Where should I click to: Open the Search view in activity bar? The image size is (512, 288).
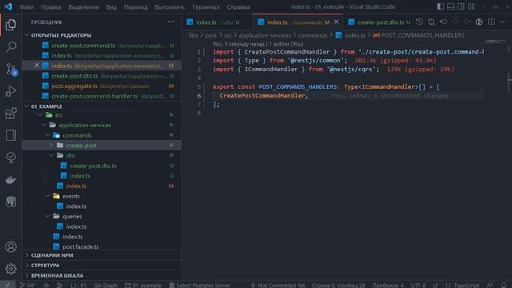[10, 46]
